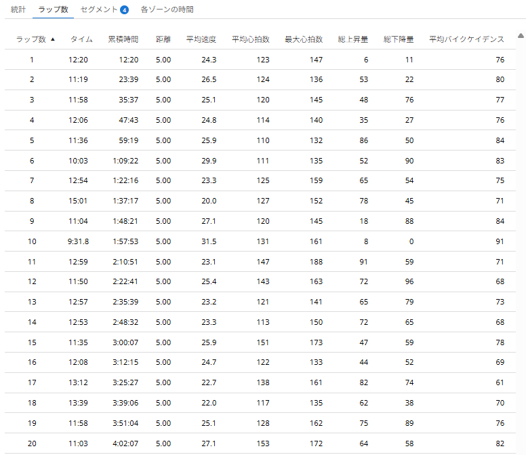
Task: Switch to the ラップ数 tab
Action: pyautogui.click(x=53, y=10)
